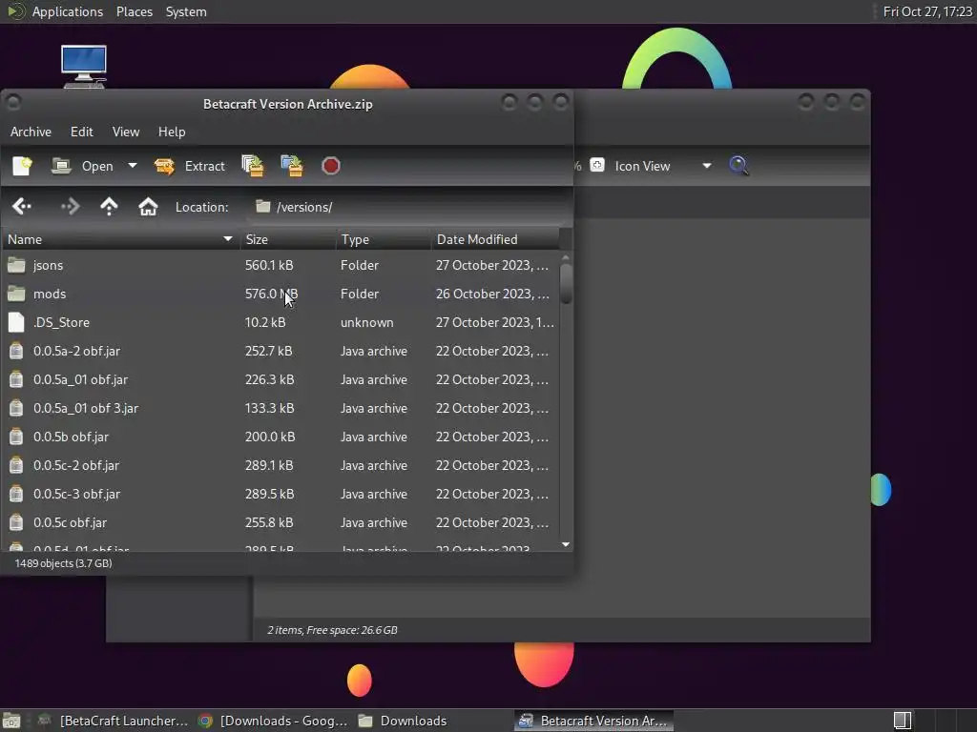Click the Extract button in toolbar
This screenshot has height=732, width=977.
190,166
